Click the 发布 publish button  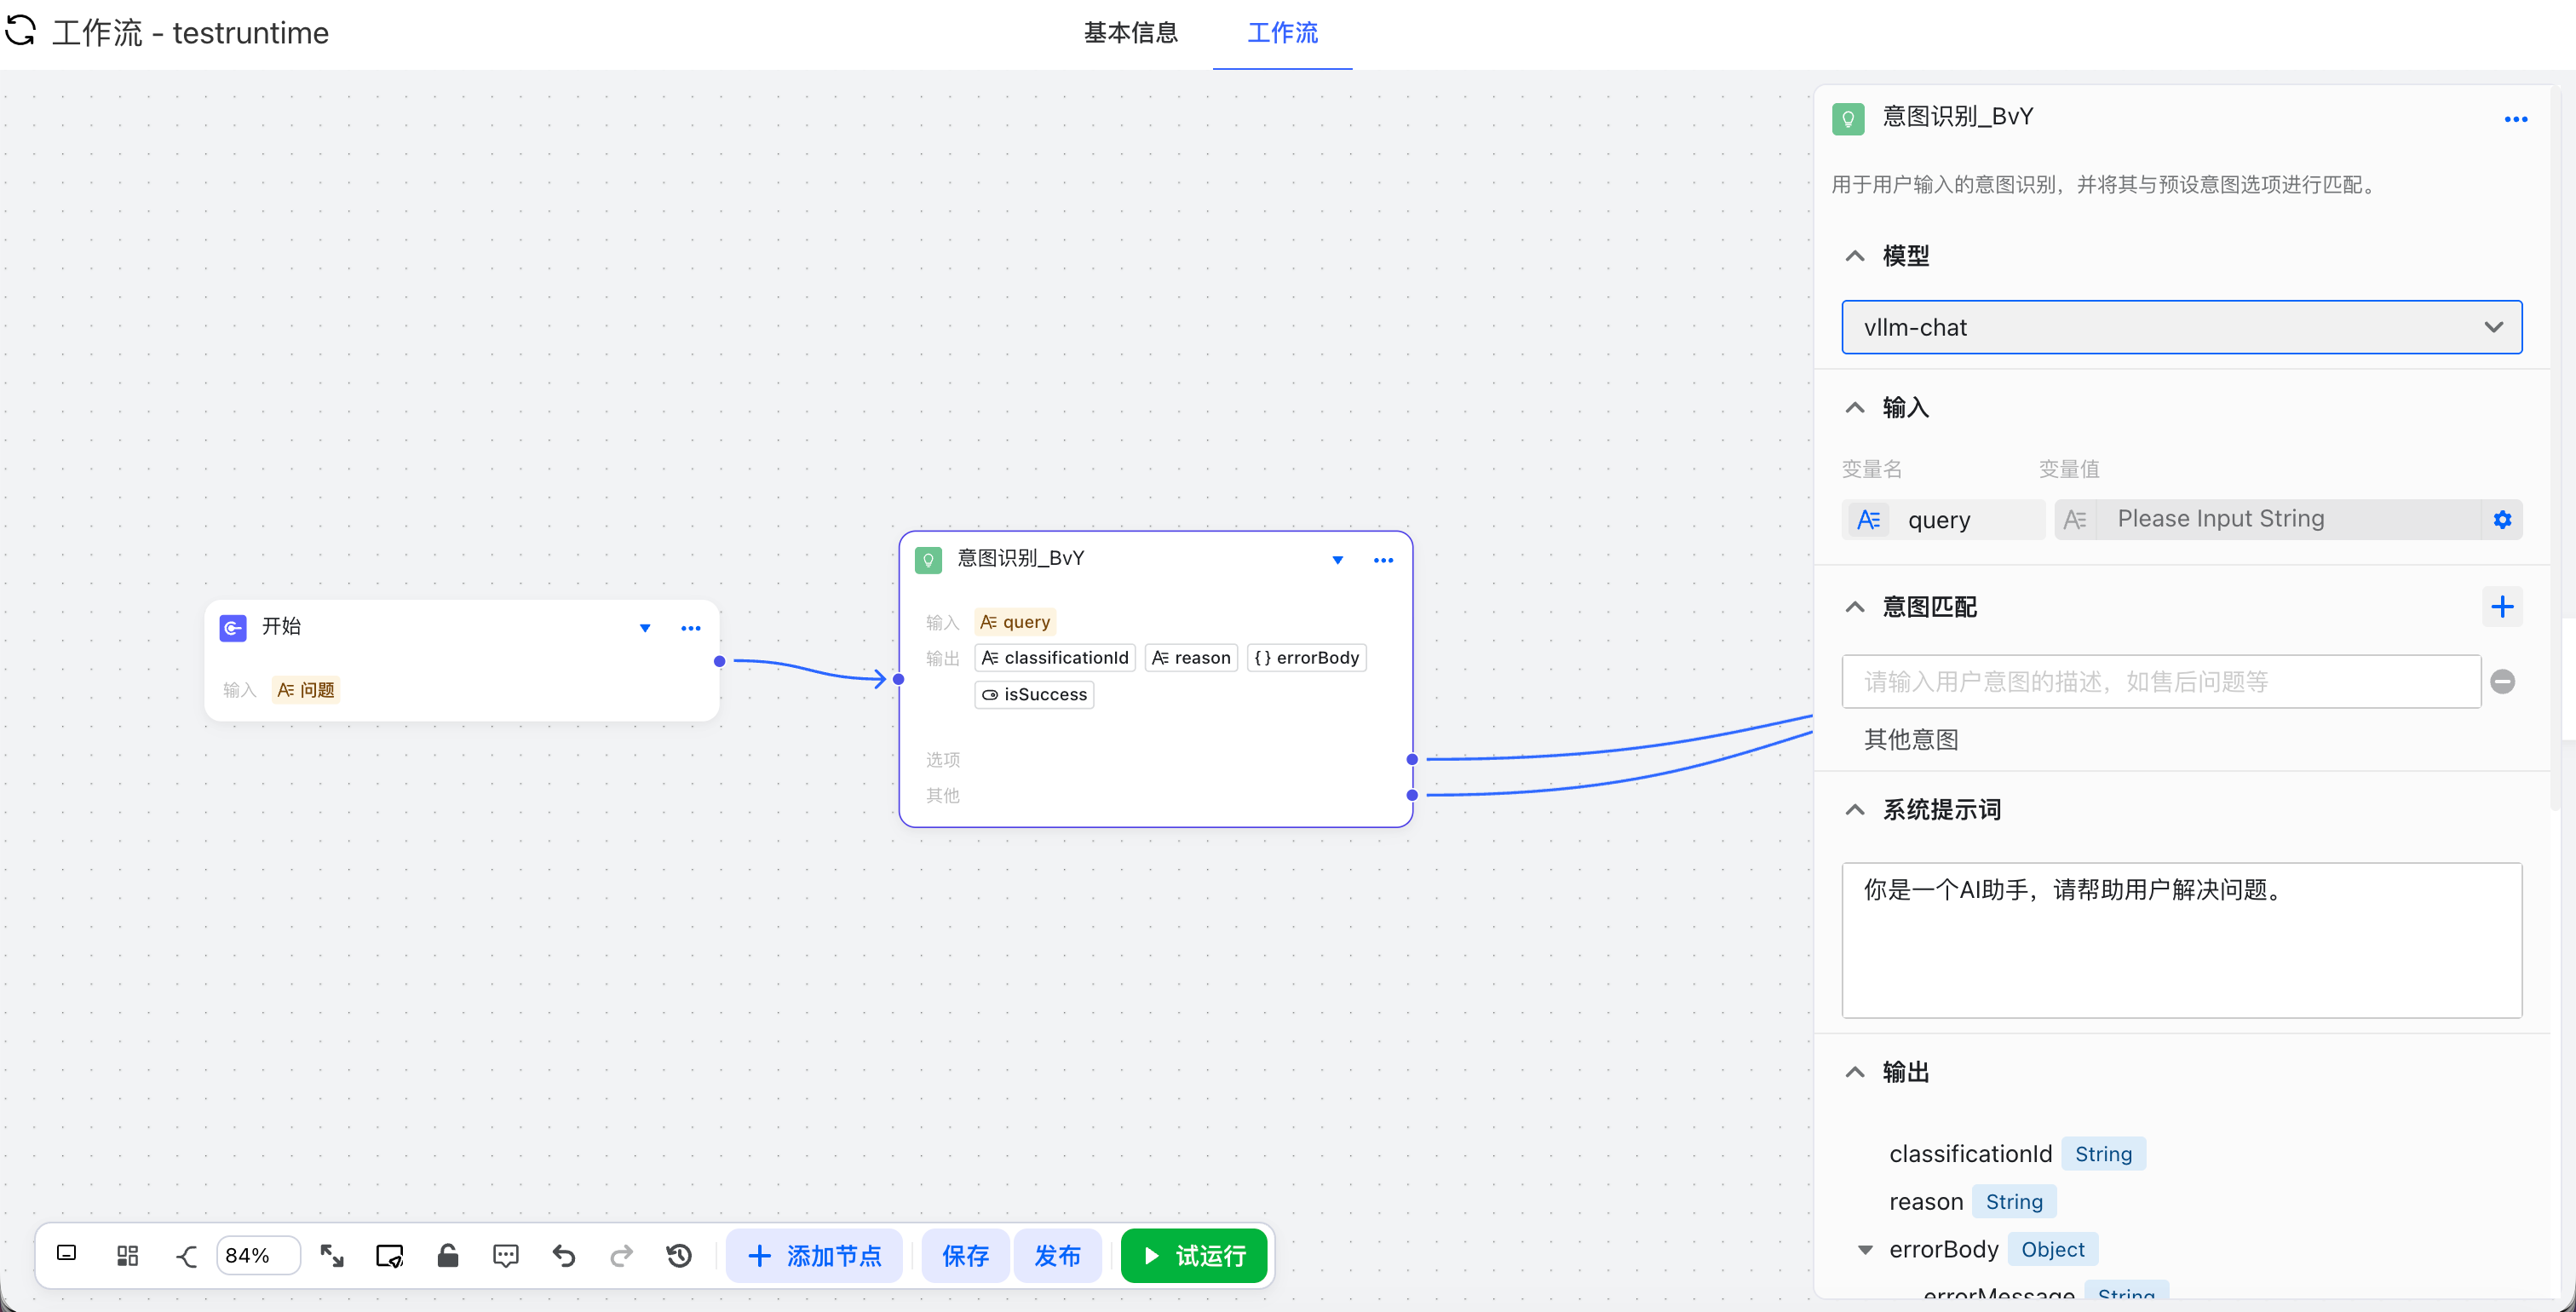pyautogui.click(x=1057, y=1255)
